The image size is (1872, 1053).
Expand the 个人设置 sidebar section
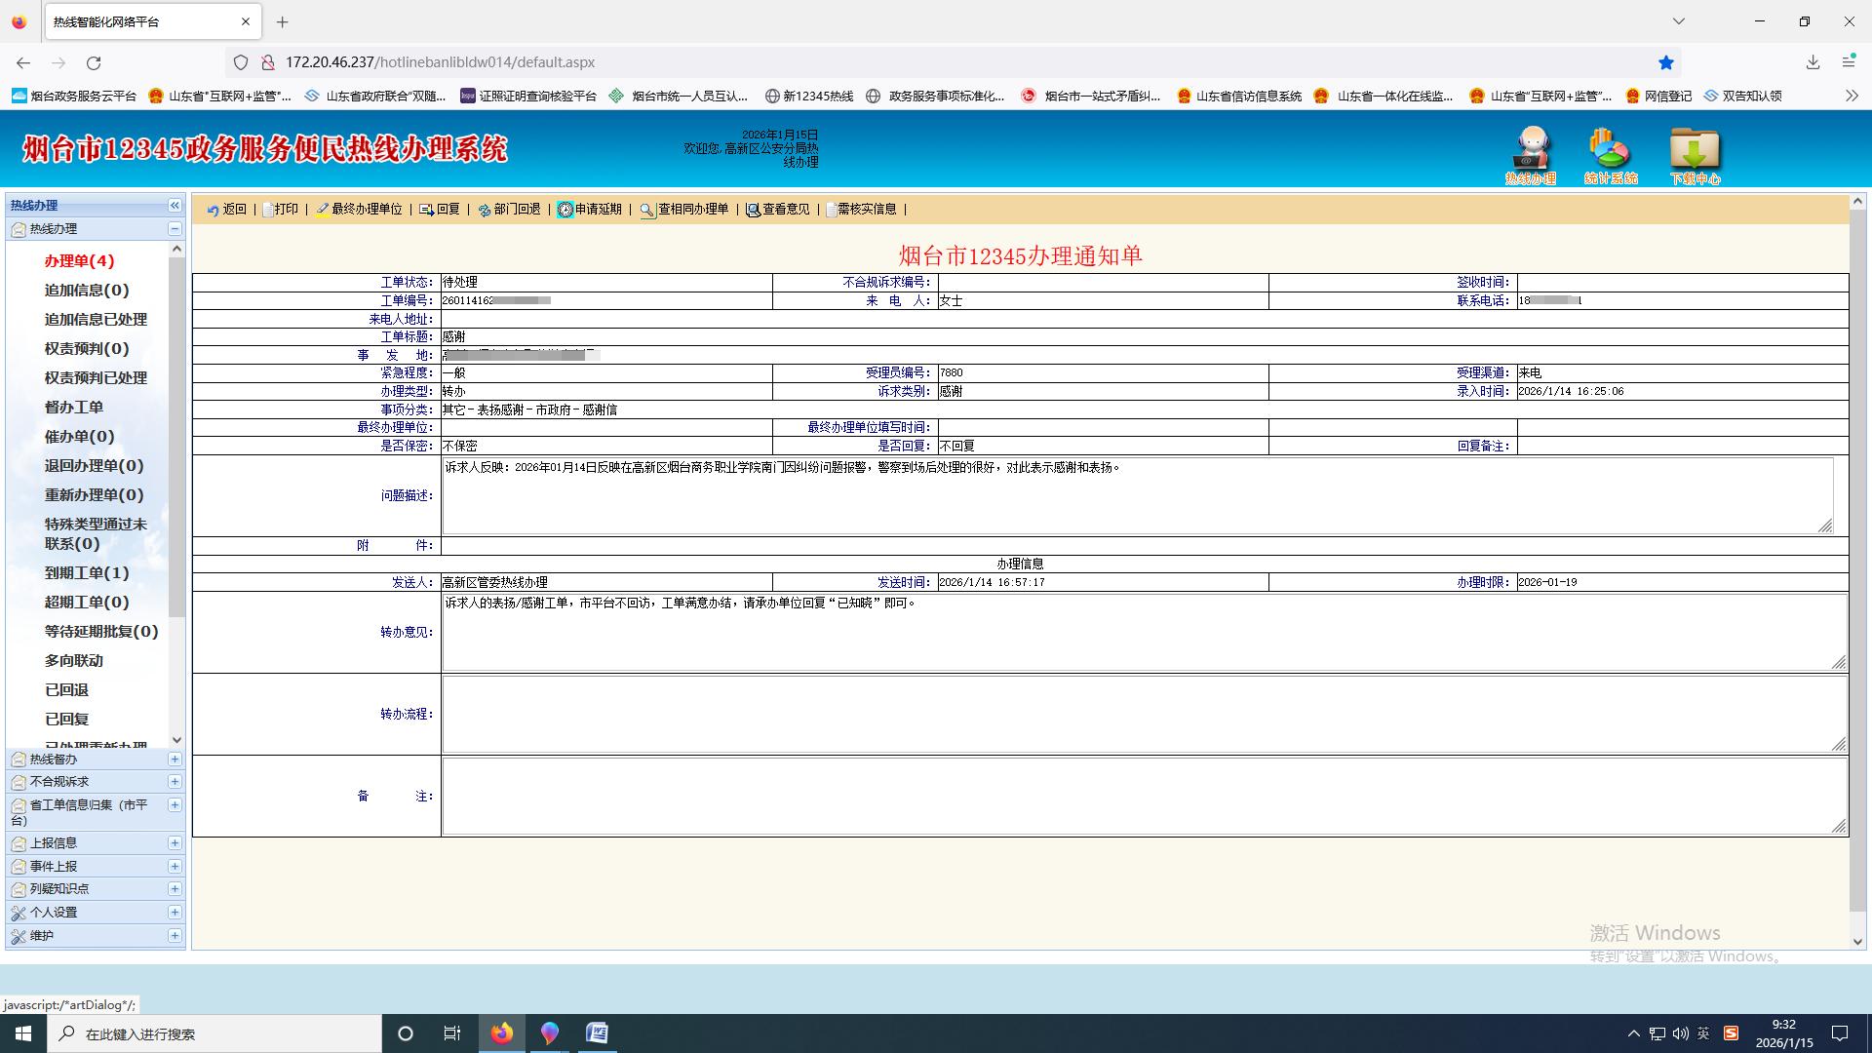tap(175, 913)
